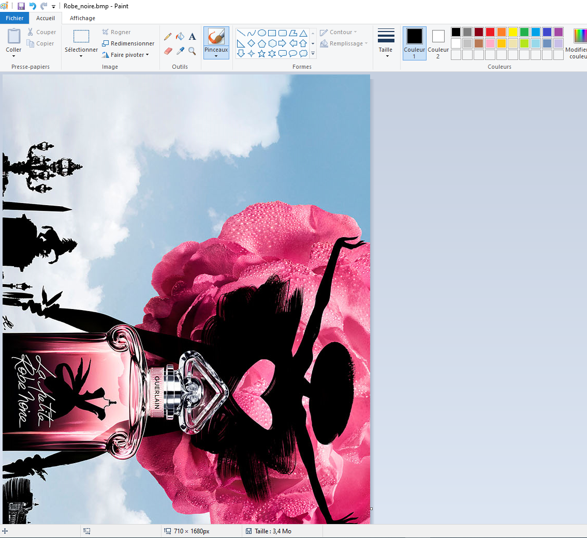Open the Taille line size dropdown
The height and width of the screenshot is (538, 587).
(386, 43)
